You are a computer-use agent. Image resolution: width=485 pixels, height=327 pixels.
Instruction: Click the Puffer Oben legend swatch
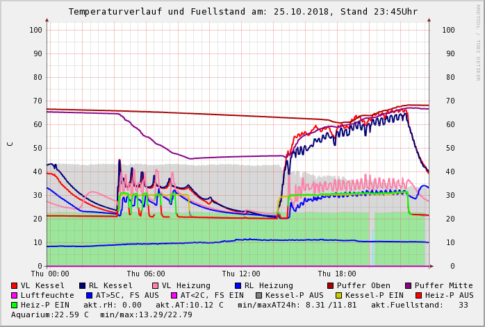[331, 285]
